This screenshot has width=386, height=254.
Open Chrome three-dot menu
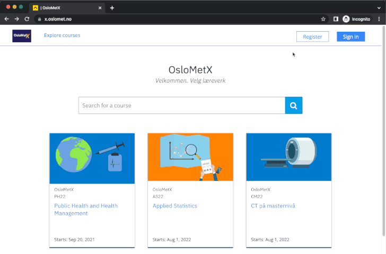[x=379, y=19]
